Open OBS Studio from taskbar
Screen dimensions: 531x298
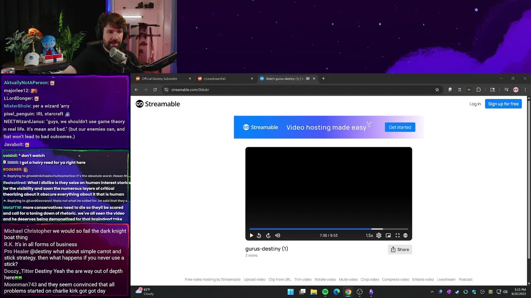[x=360, y=292]
